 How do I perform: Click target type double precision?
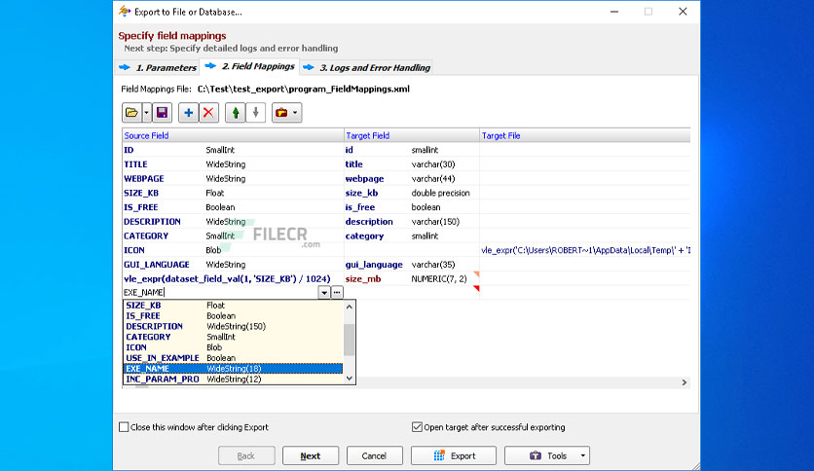coord(440,193)
